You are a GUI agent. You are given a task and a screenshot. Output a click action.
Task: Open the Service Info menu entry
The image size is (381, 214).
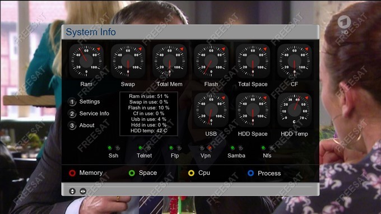pos(94,113)
